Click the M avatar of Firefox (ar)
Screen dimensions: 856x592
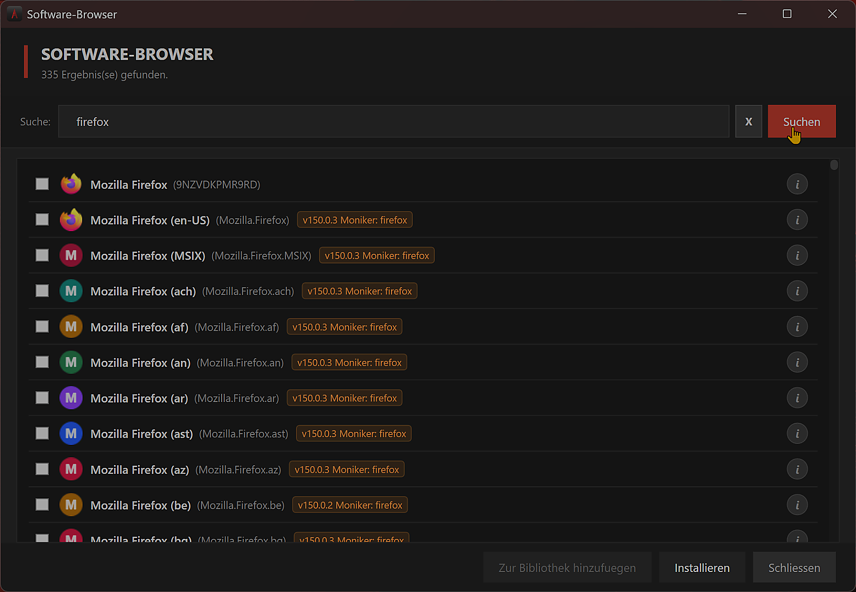[x=71, y=398]
